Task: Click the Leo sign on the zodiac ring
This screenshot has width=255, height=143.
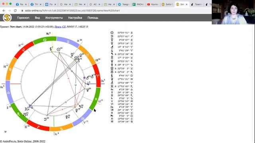Action: [x=24, y=50]
